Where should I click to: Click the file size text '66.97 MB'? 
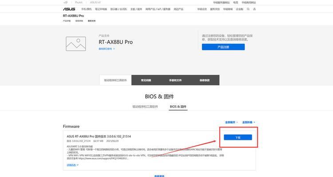[x=98, y=141]
